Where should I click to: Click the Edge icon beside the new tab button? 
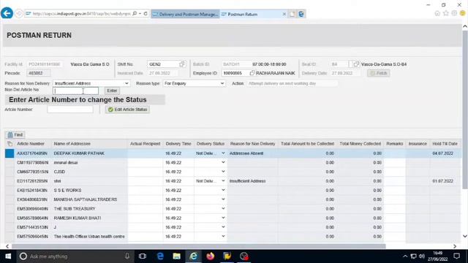point(301,14)
